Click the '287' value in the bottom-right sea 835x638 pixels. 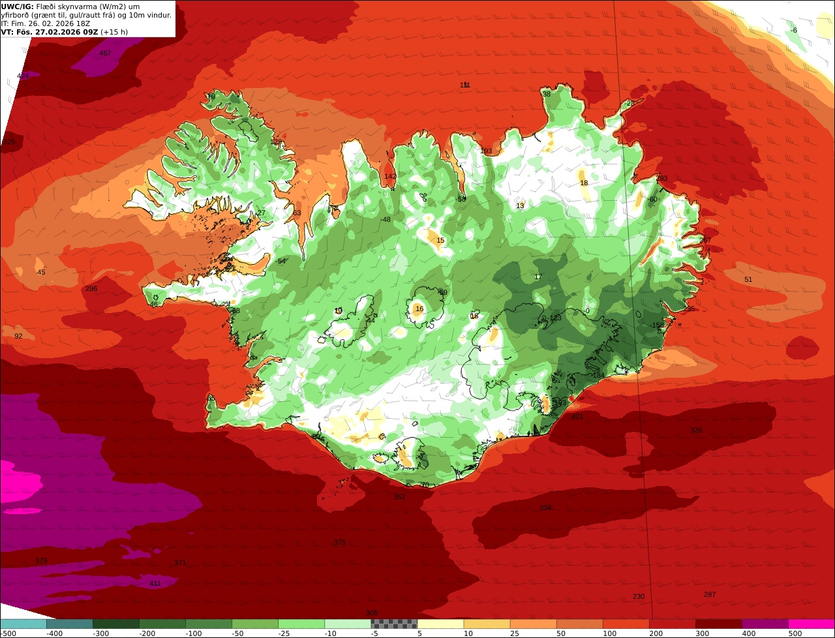coord(710,595)
